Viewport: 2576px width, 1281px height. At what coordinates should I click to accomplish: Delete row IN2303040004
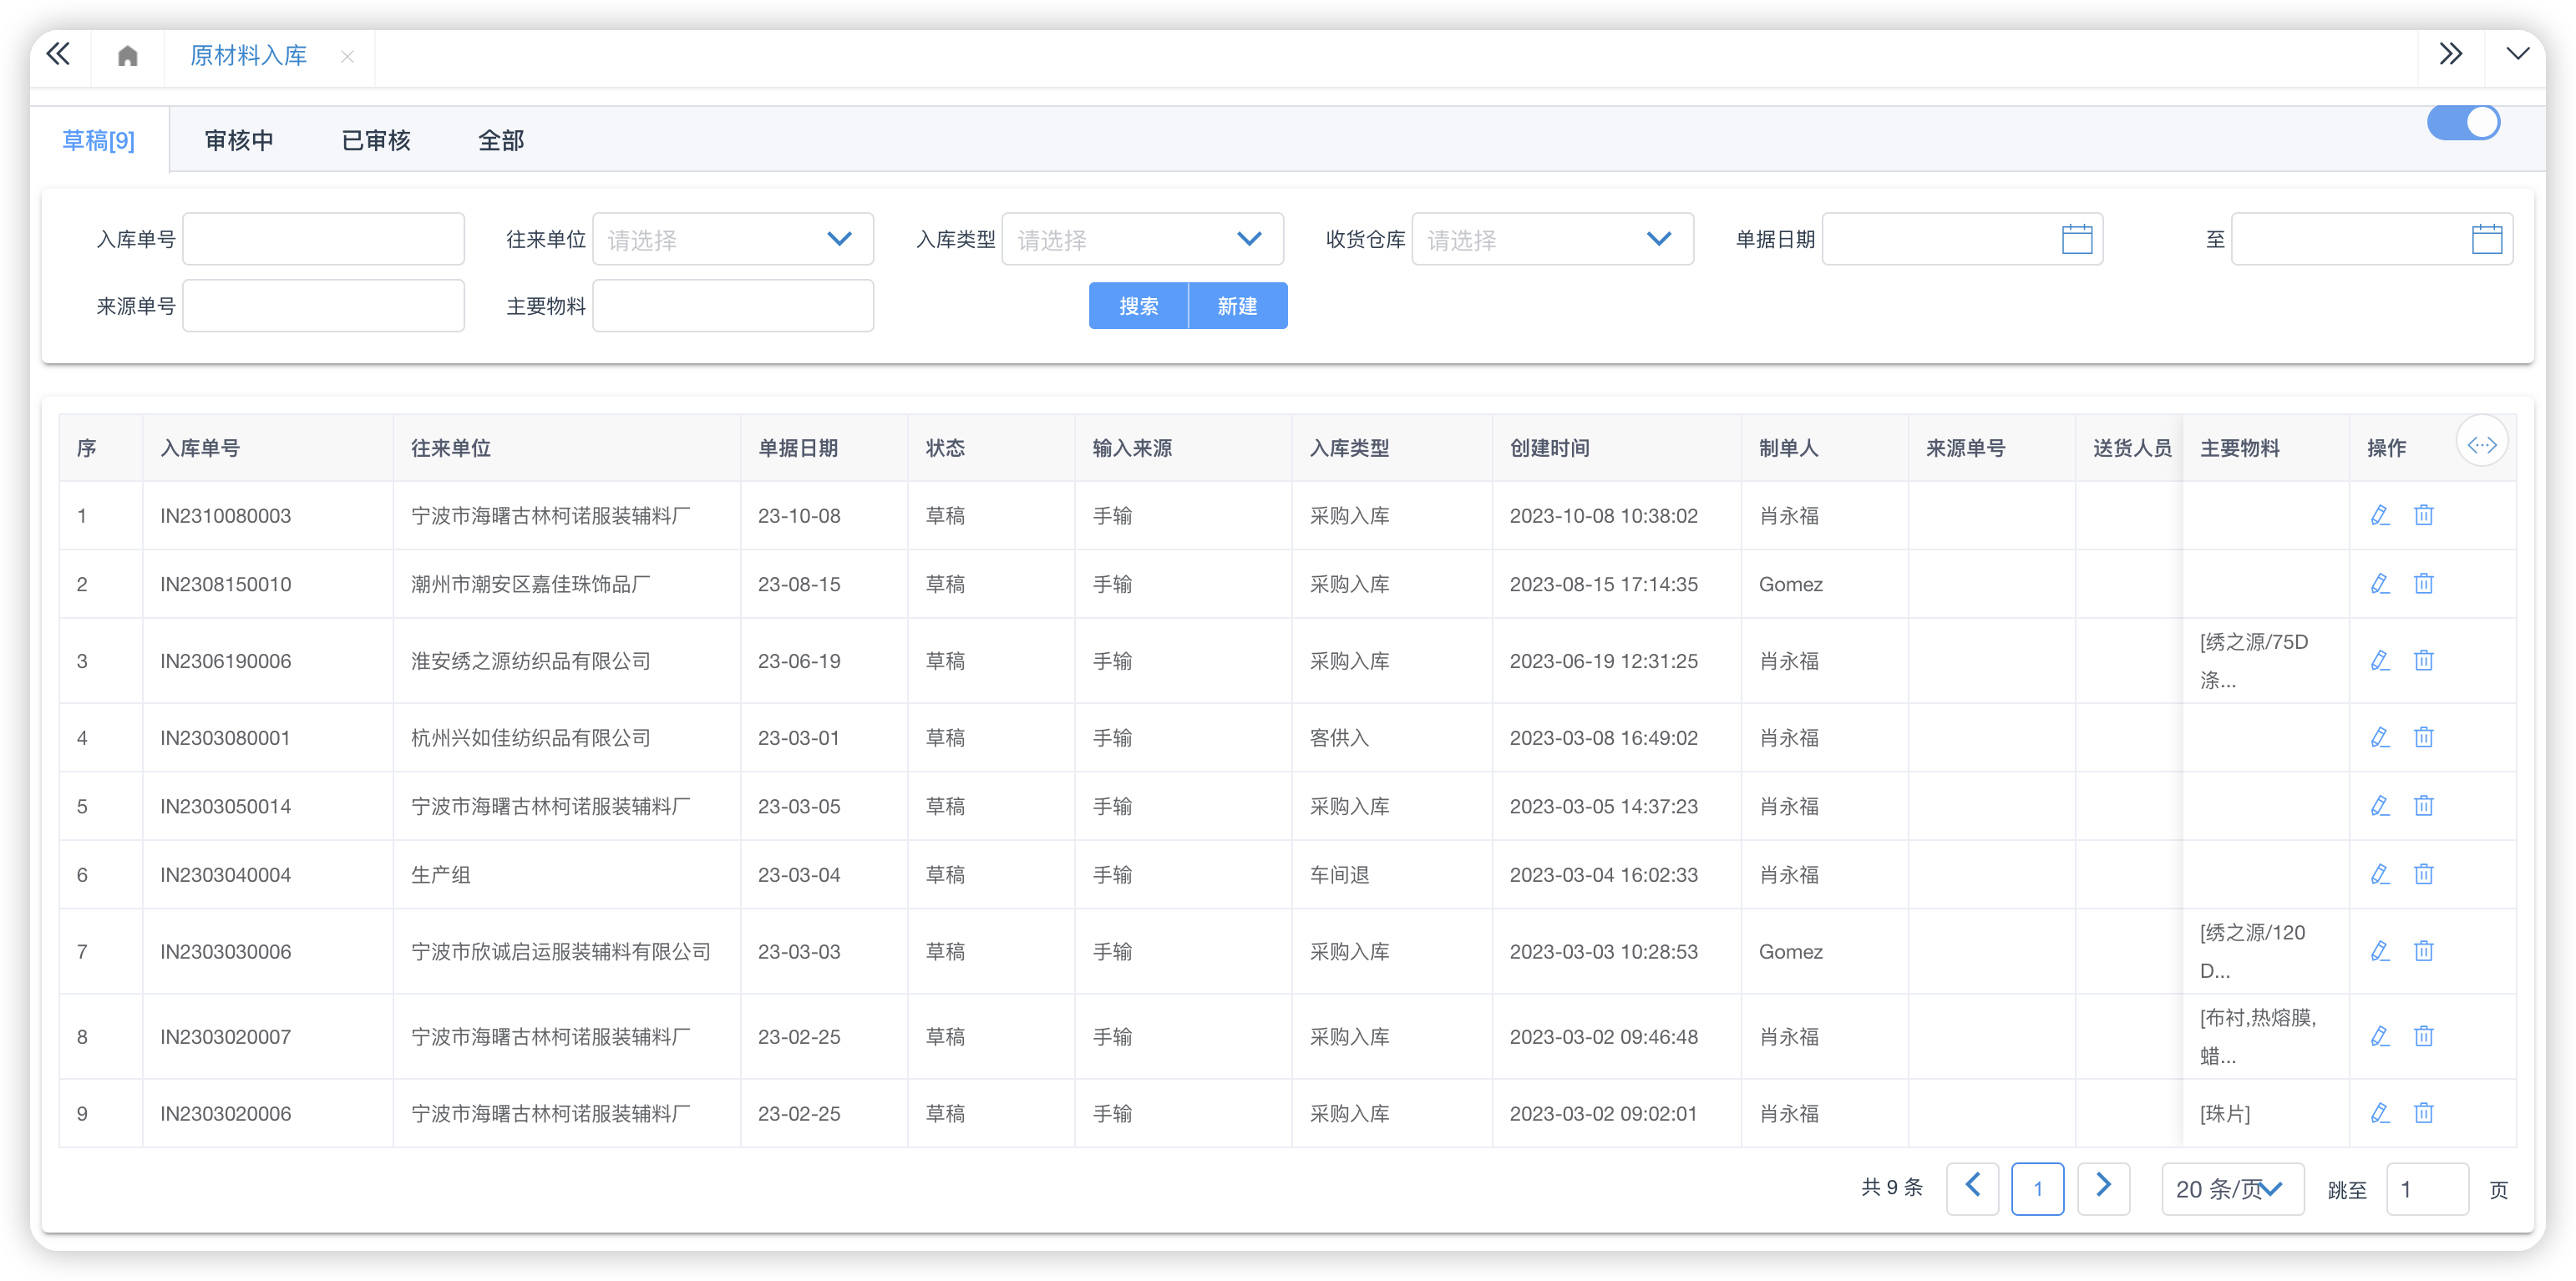(2423, 874)
